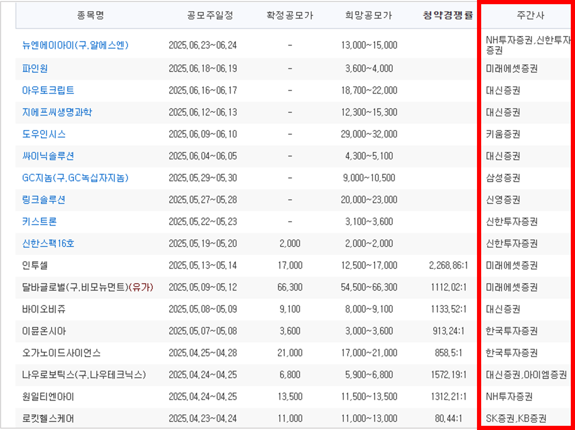Click the competition ratio 2,268.86:1

click(x=449, y=265)
